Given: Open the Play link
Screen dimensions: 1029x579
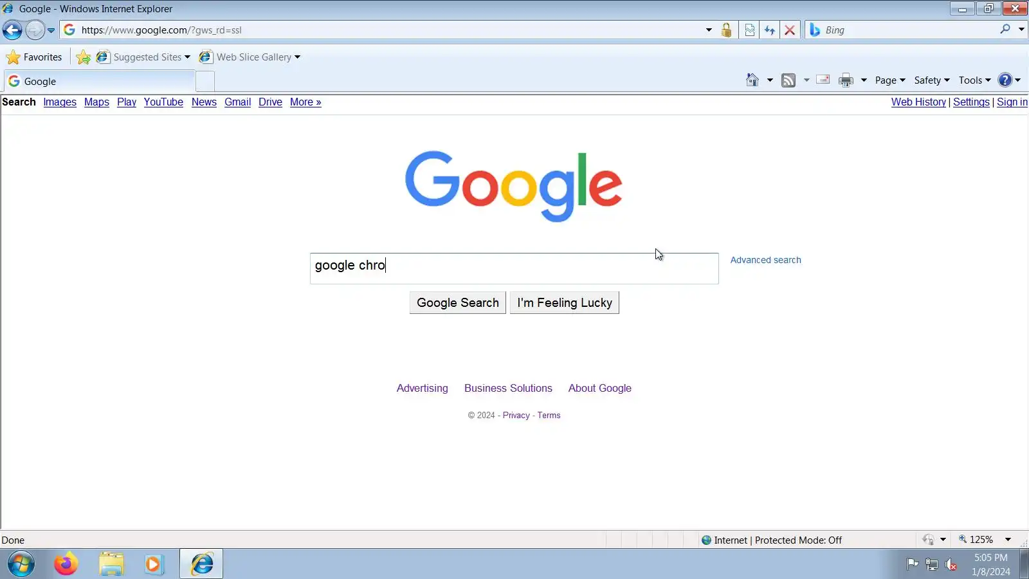Looking at the screenshot, I should [127, 102].
